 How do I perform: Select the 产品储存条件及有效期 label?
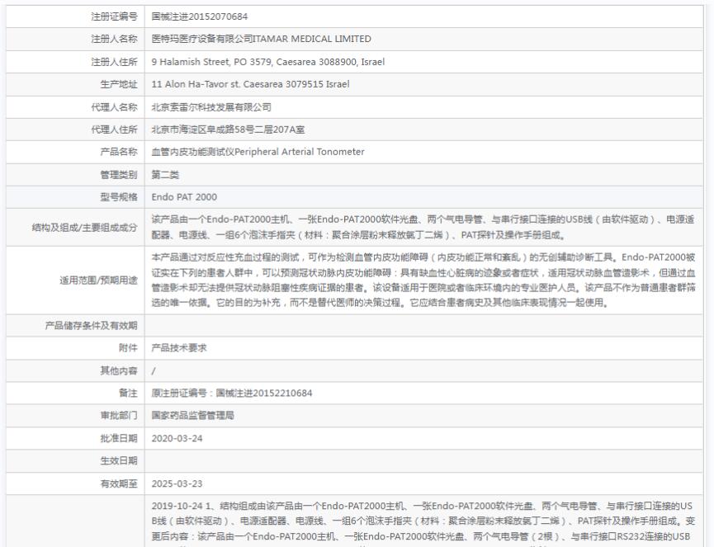point(91,325)
